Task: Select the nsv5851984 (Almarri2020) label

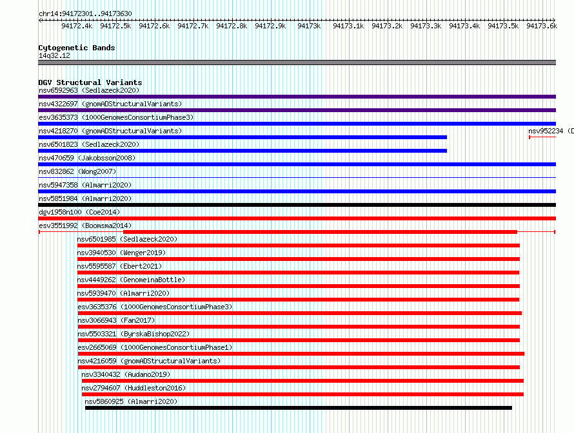Action: point(85,198)
